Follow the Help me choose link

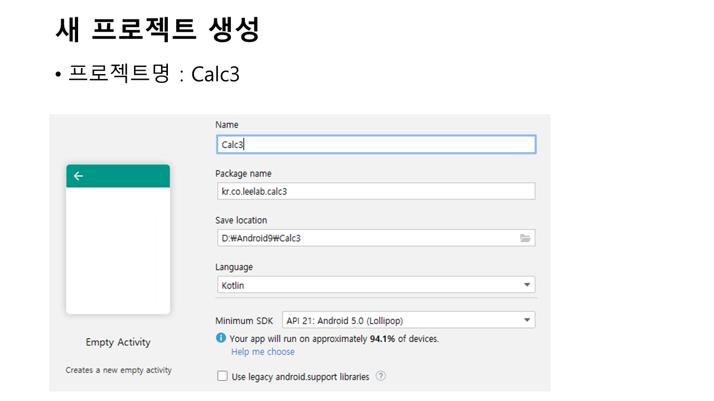click(x=263, y=352)
